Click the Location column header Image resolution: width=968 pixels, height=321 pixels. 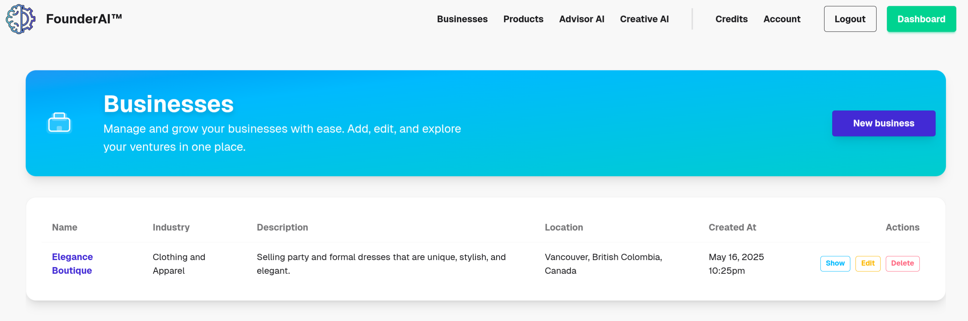point(564,227)
